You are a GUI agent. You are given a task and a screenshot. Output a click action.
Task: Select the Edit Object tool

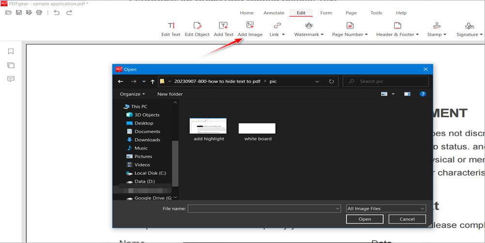pyautogui.click(x=197, y=30)
